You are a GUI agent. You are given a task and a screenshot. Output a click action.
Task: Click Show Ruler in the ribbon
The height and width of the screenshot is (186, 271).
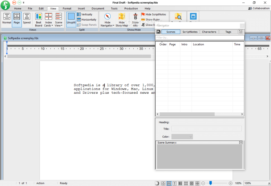151,20
